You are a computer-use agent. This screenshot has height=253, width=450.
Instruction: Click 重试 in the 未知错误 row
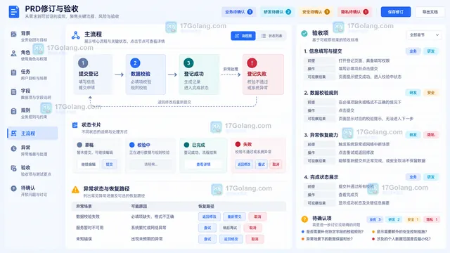point(207,239)
